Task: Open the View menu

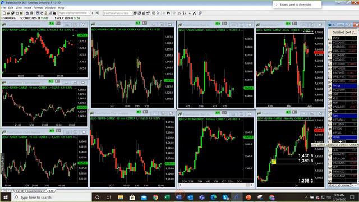Action: 19,8
